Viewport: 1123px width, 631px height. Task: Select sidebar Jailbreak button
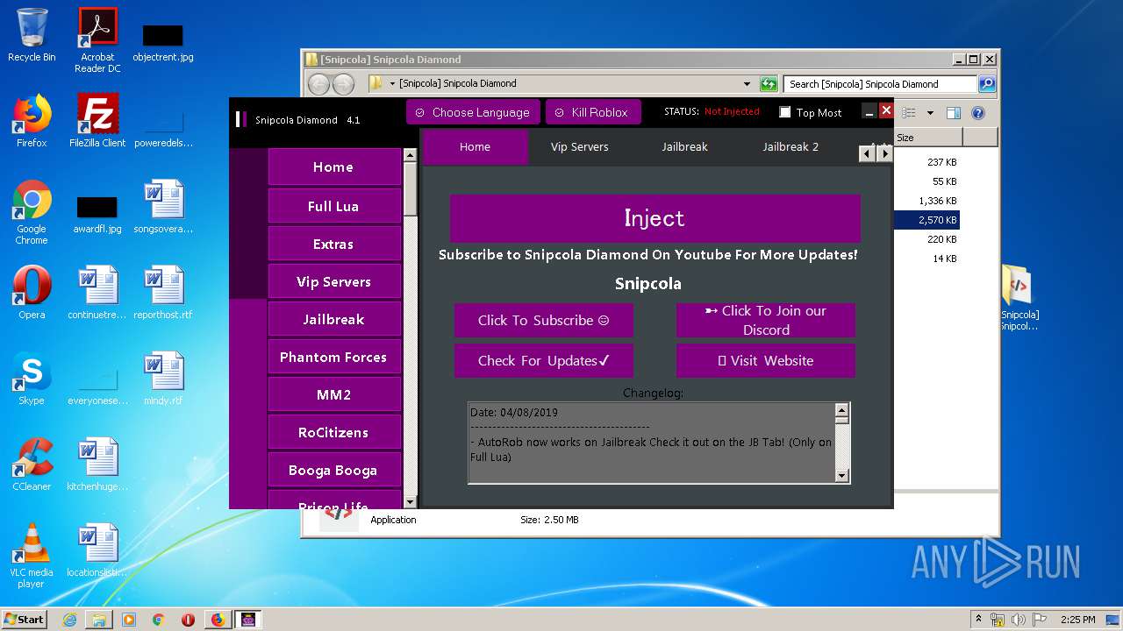pyautogui.click(x=333, y=319)
